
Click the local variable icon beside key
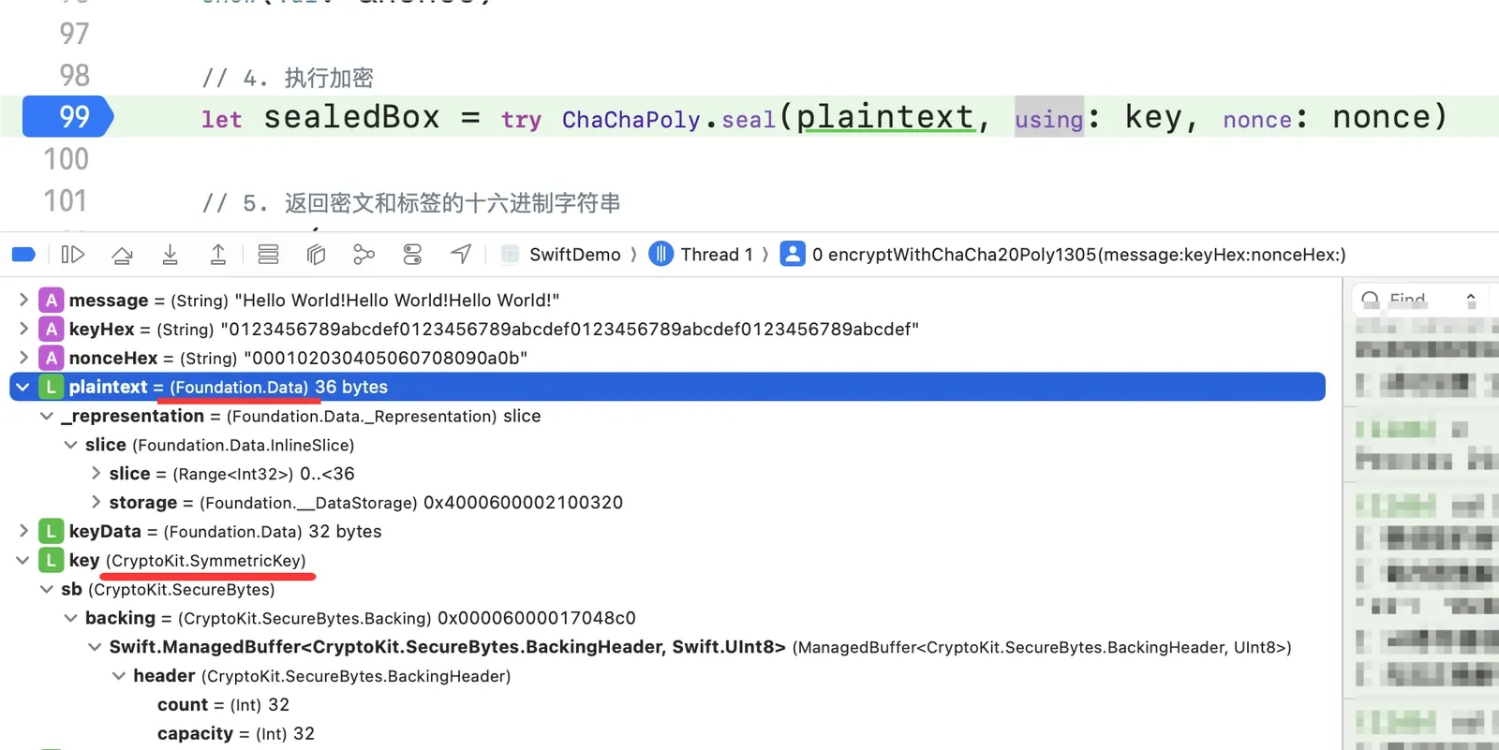click(x=51, y=560)
